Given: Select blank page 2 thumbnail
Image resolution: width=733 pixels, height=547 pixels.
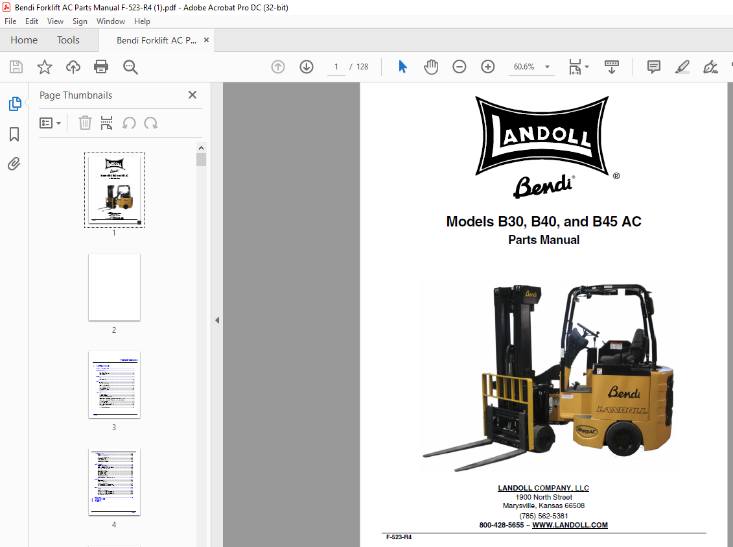Looking at the screenshot, I should click(114, 287).
